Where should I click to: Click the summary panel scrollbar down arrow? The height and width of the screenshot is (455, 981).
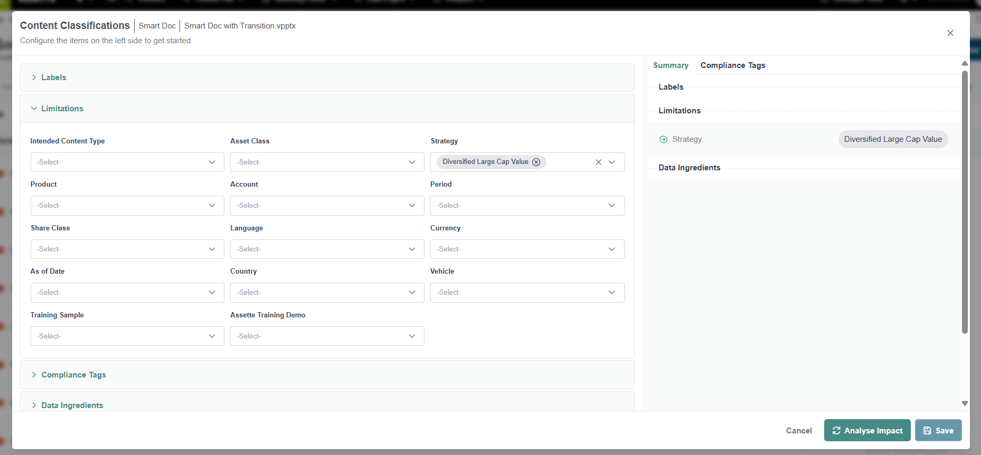(x=965, y=403)
